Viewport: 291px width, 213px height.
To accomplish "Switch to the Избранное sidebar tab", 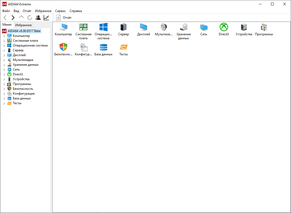I will coord(23,25).
